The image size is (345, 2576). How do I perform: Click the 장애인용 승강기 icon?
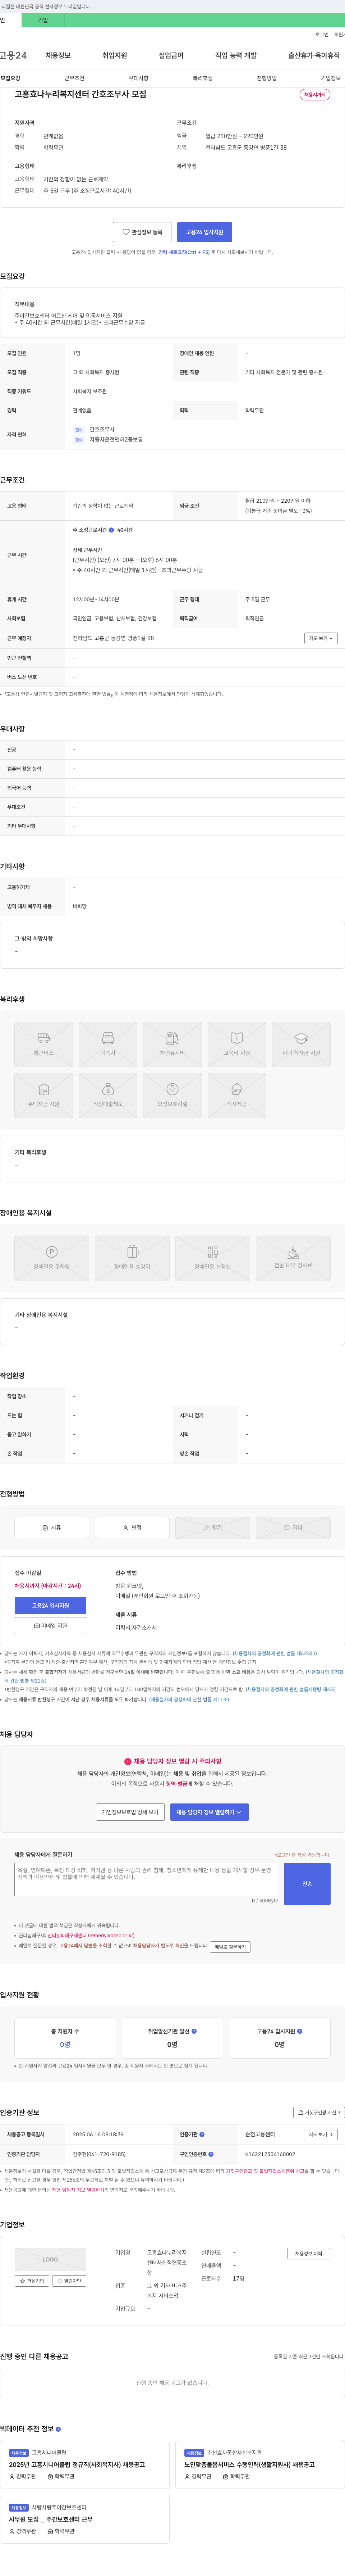point(132,1258)
